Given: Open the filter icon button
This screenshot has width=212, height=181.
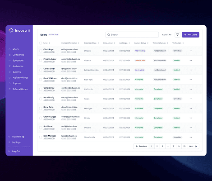Looking at the screenshot, I should [x=177, y=35].
